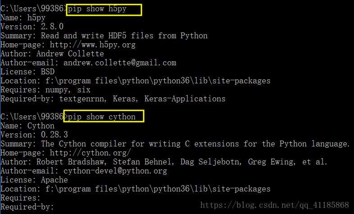Click the blog.csdn.net watermark URL

coord(275,205)
